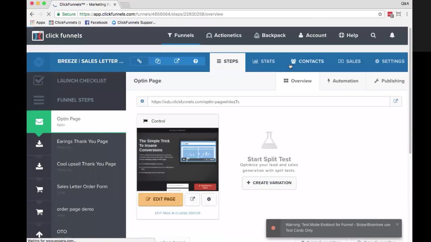The width and height of the screenshot is (431, 242).
Task: Open the page URL external link icon
Action: coord(396,101)
